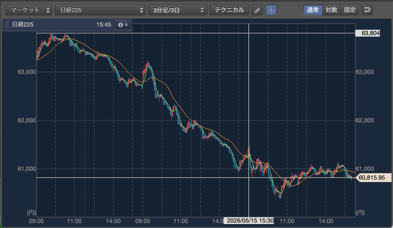Viewport: 393px width, 228px height.
Task: Click the 2026/05/15 15:30 date marker
Action: click(x=249, y=221)
